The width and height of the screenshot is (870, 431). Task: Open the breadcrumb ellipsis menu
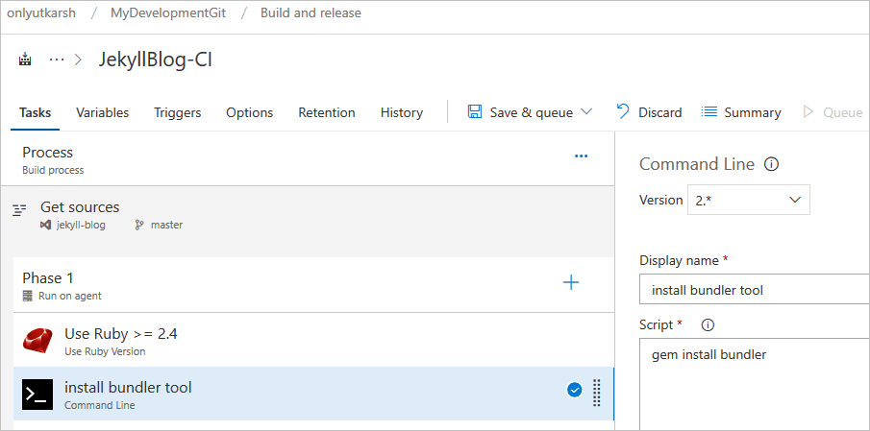pyautogui.click(x=57, y=60)
